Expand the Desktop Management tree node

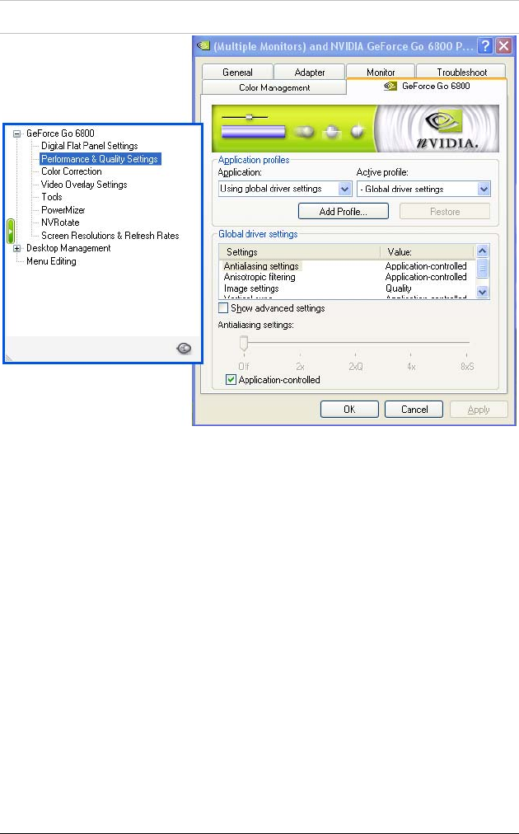(x=17, y=248)
